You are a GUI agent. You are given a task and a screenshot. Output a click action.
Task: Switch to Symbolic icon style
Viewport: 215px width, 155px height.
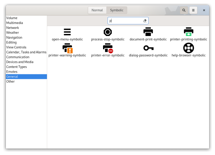(x=117, y=10)
